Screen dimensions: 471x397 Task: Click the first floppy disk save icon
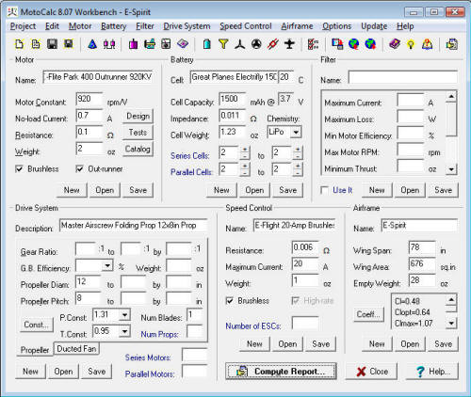(x=52, y=44)
